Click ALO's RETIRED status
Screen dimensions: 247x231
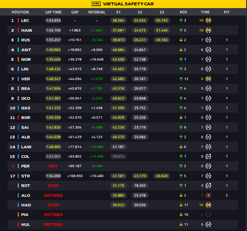[x=53, y=196]
